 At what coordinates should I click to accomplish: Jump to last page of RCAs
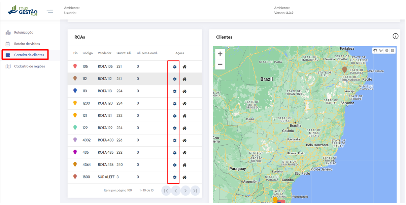click(195, 191)
